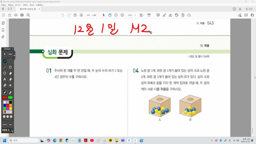The image size is (256, 144).
Task: Pick the ellipse shape tool
Action: tap(5, 73)
